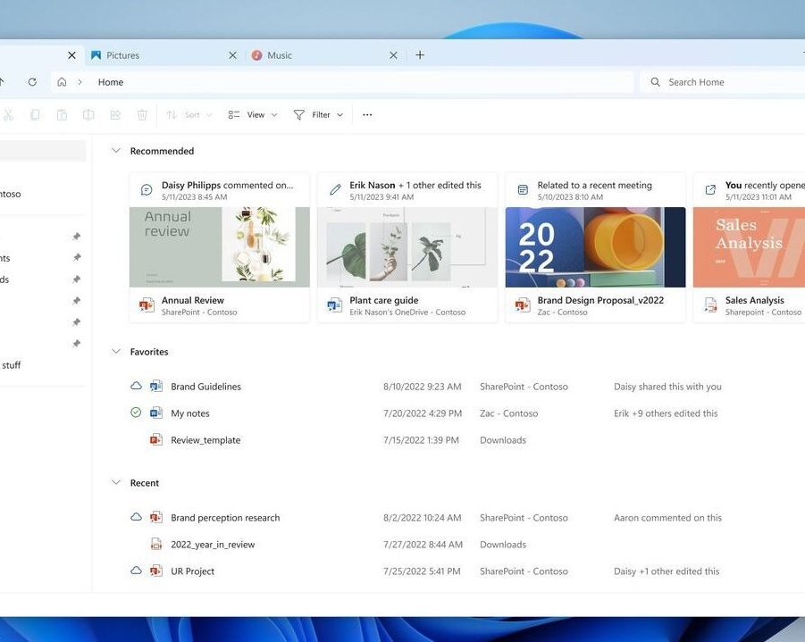Select the UR Project file

pos(192,571)
